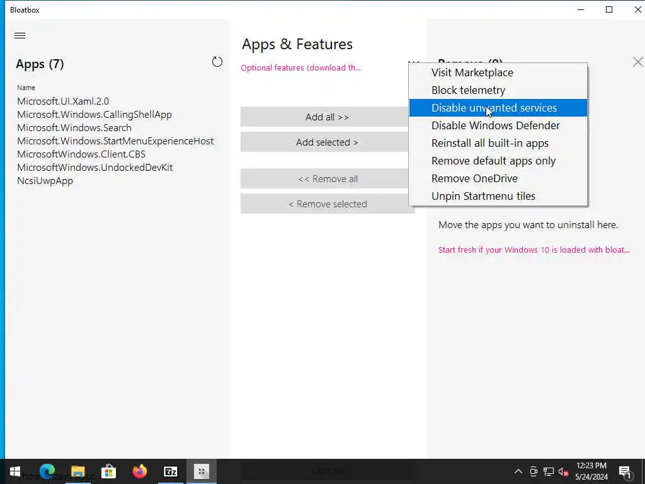Image resolution: width=645 pixels, height=484 pixels.
Task: Open the network status tray icon
Action: click(x=549, y=471)
